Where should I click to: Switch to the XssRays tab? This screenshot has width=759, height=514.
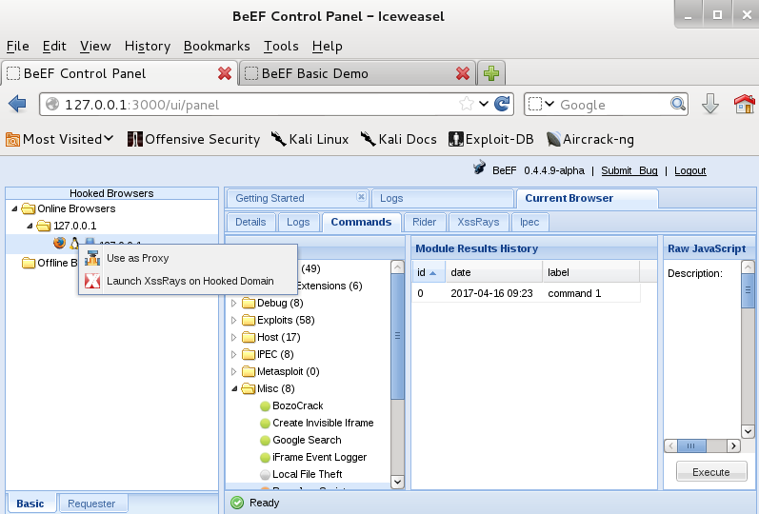click(478, 222)
